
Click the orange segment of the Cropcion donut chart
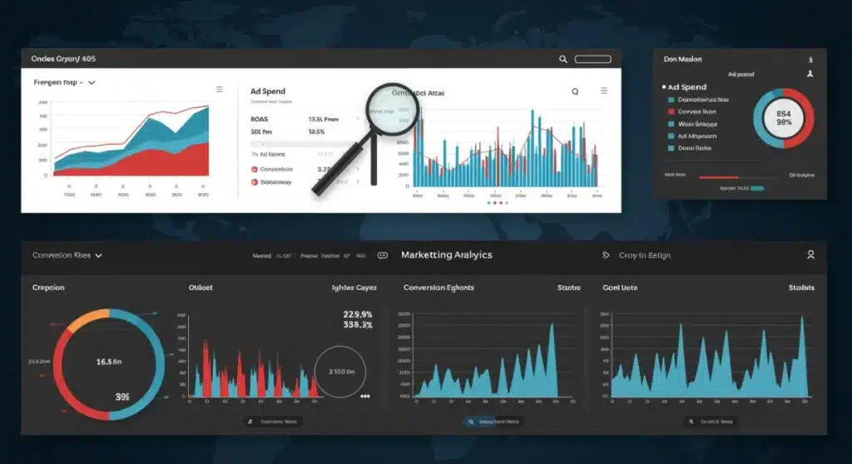[x=87, y=319]
